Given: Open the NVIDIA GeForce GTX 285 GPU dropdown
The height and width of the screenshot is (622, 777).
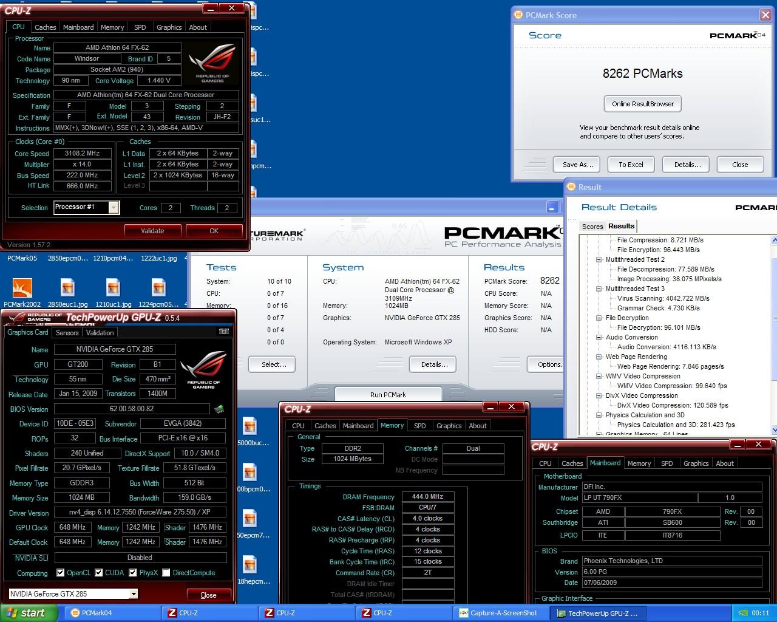Looking at the screenshot, I should click(134, 593).
